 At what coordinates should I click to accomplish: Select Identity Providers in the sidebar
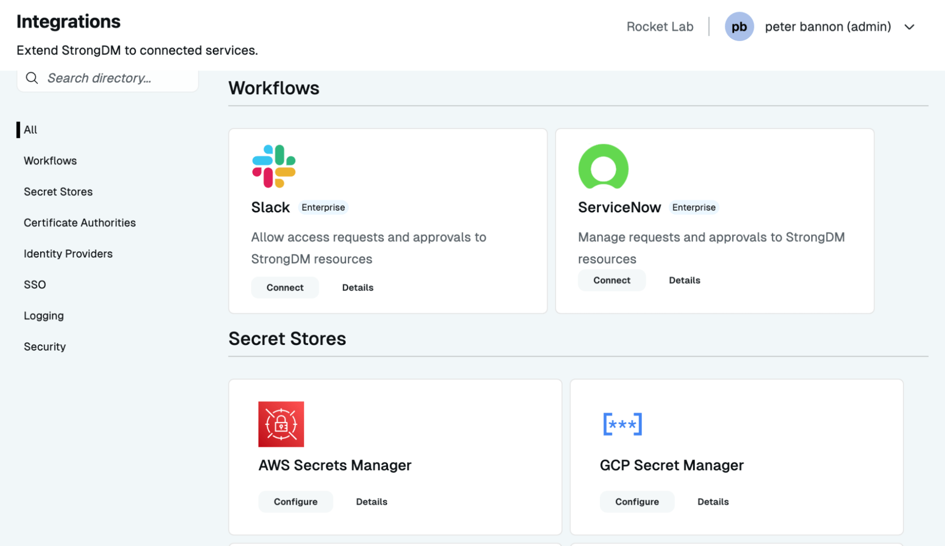[x=68, y=253]
